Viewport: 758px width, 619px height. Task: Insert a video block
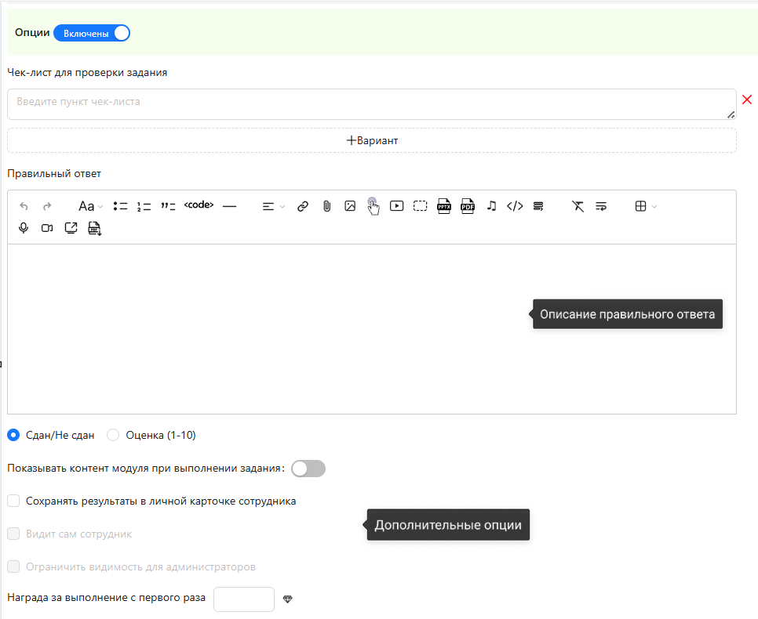pos(397,206)
